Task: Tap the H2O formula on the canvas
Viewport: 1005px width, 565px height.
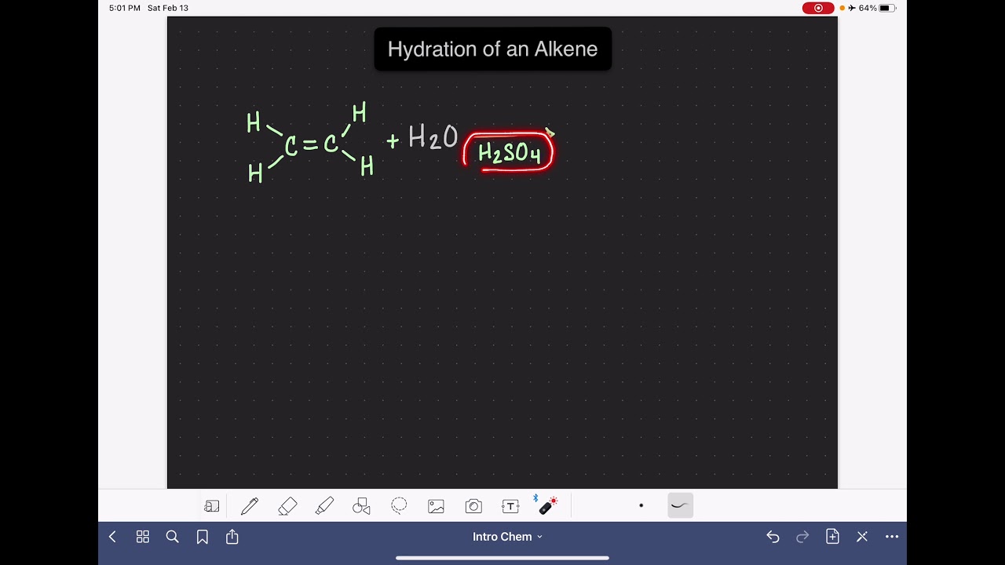Action: click(x=432, y=138)
